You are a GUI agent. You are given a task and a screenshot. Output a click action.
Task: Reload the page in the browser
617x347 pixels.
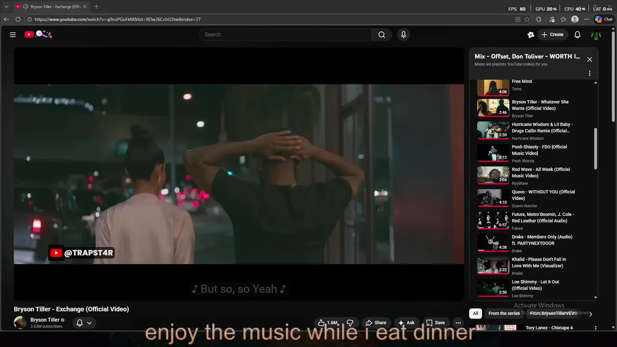[18, 19]
